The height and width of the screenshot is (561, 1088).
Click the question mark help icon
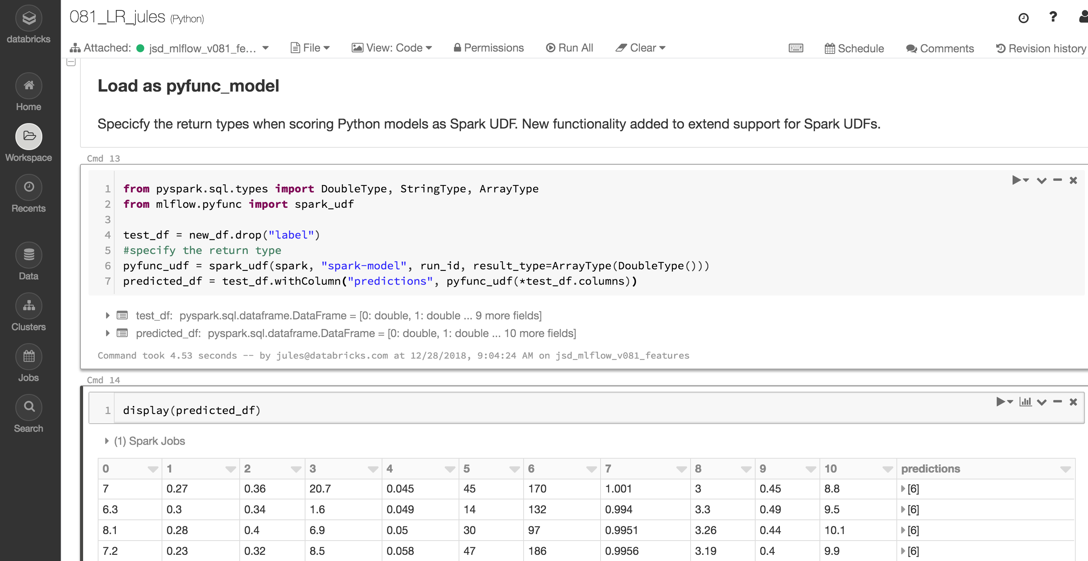click(1053, 17)
